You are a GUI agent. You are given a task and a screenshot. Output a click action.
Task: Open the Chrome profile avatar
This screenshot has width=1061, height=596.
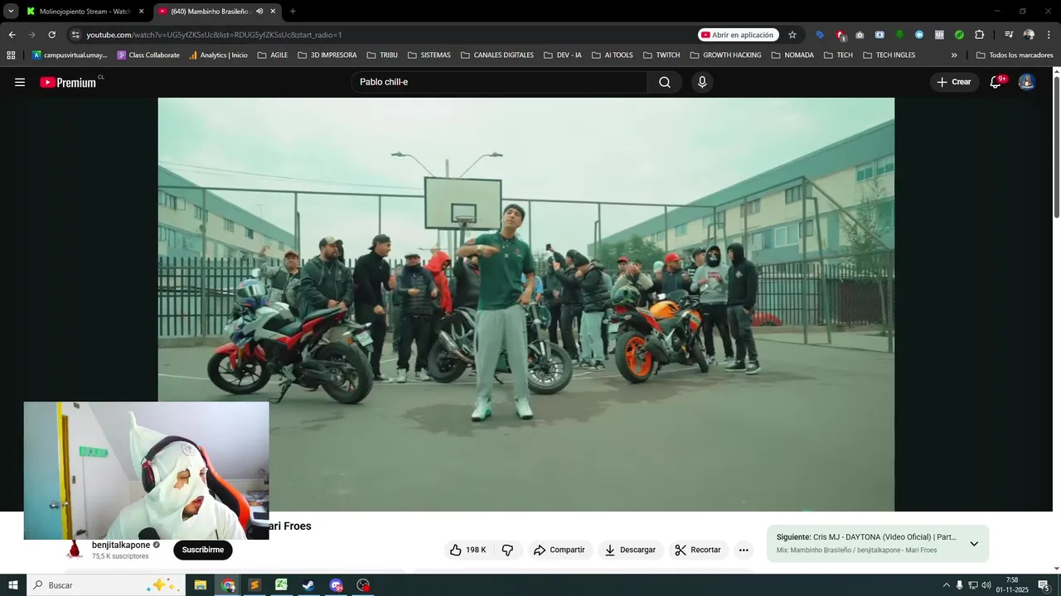point(1029,35)
